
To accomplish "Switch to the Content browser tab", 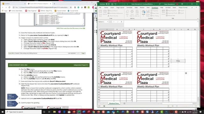I will click(x=14, y=3).
